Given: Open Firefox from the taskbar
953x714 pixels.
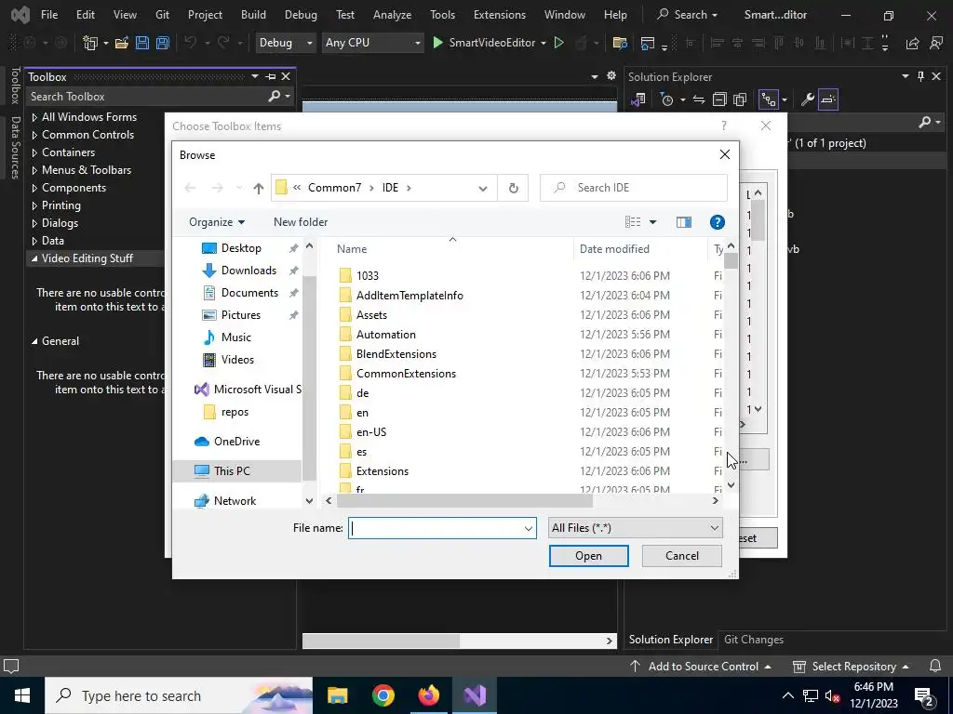Looking at the screenshot, I should [428, 695].
